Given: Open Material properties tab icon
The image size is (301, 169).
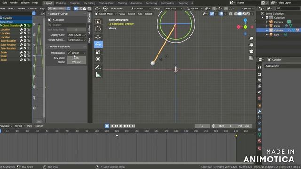Looking at the screenshot, I should (x=260, y=141).
